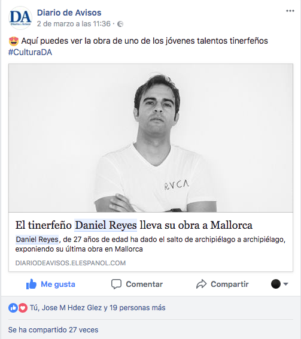This screenshot has height=339, width=301.
Task: Click the black profile avatar circle
Action: coord(276,284)
